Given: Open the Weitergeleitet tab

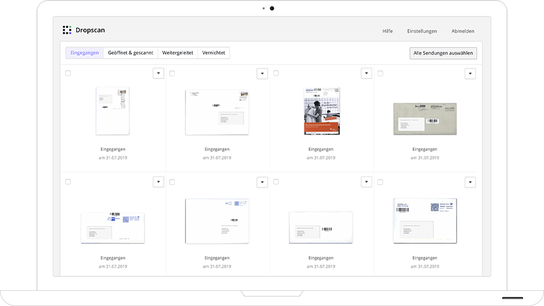Looking at the screenshot, I should click(x=178, y=53).
